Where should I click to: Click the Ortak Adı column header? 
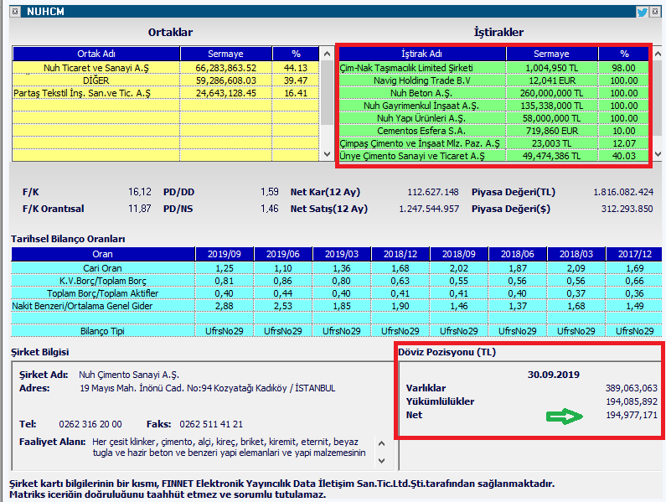click(x=96, y=54)
